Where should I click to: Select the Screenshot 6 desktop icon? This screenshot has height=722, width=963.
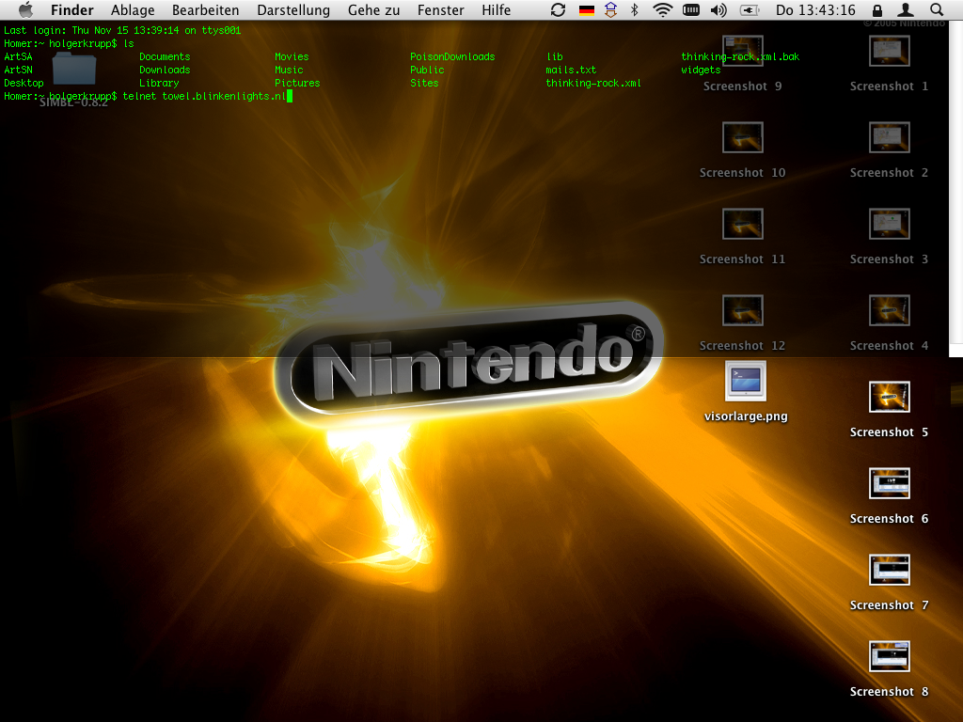(x=889, y=484)
